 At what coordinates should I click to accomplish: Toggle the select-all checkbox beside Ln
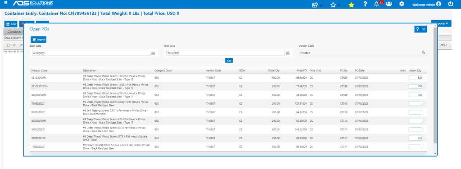click(x=9, y=45)
